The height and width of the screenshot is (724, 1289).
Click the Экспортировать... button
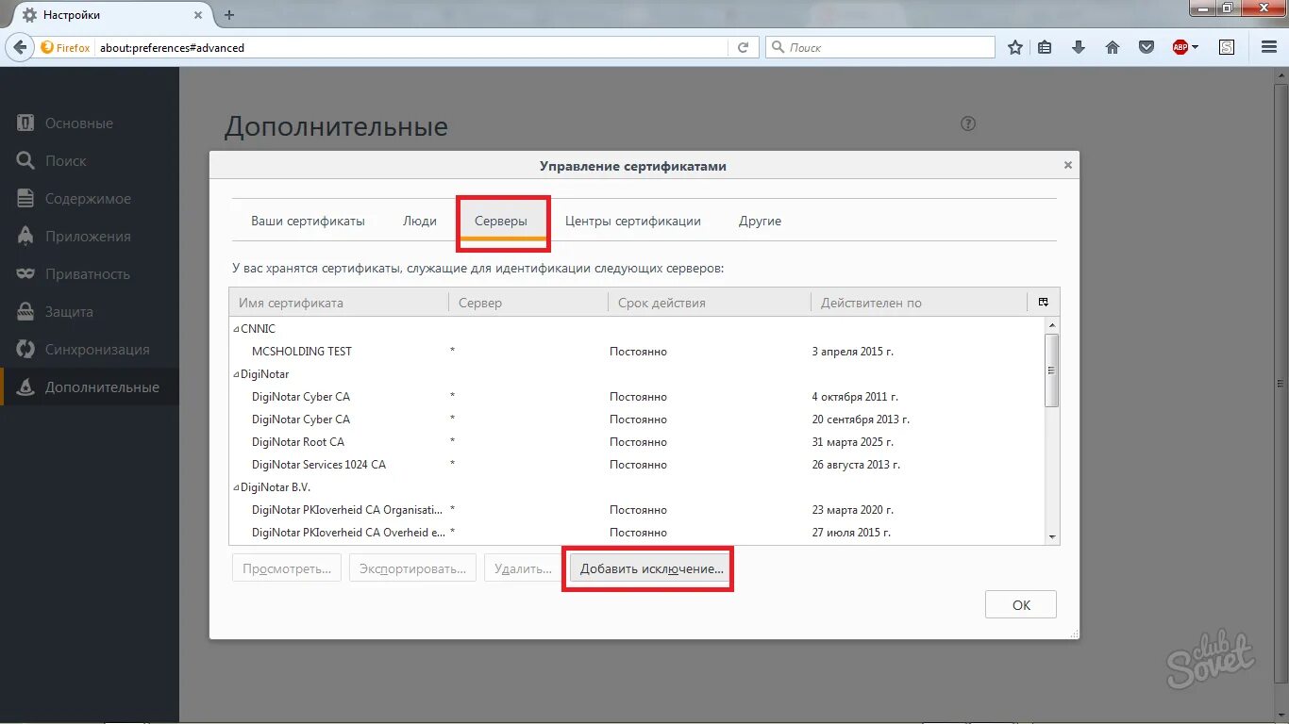pos(412,568)
